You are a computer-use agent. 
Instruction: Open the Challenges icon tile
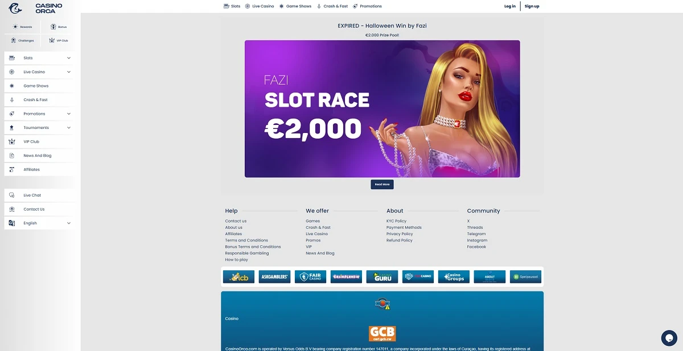click(x=23, y=40)
